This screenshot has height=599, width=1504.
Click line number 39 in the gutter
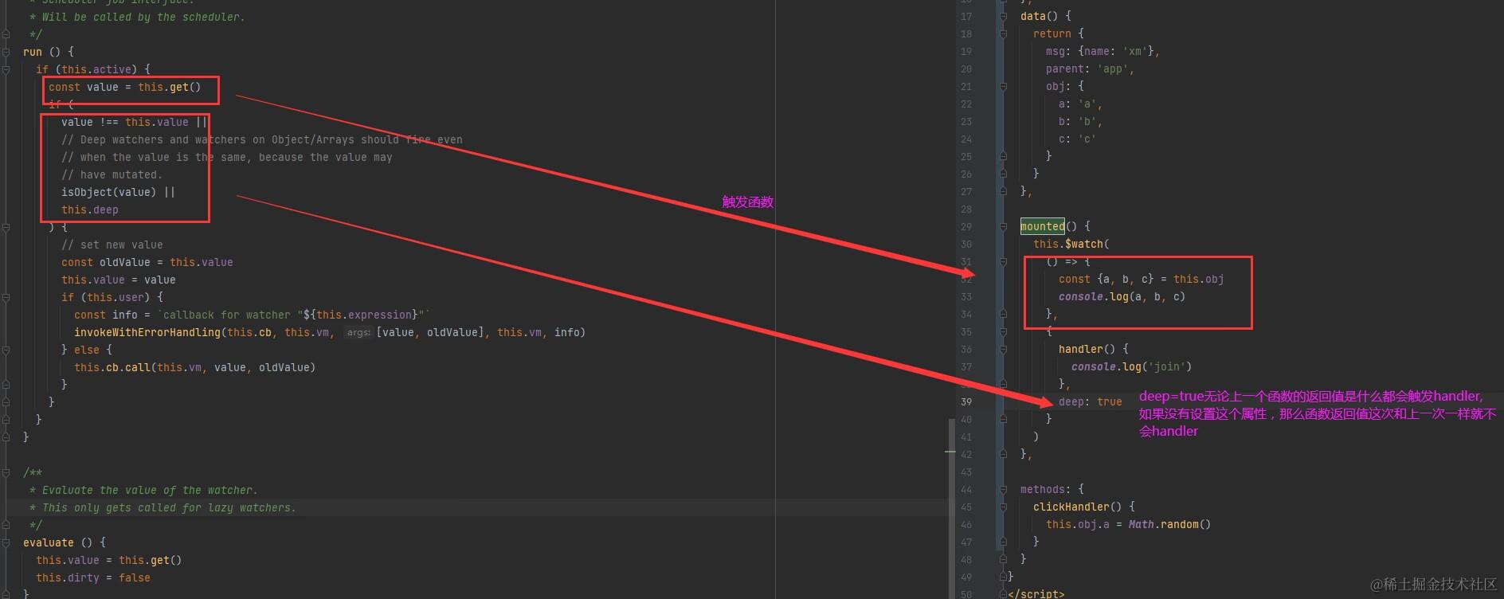tap(965, 402)
